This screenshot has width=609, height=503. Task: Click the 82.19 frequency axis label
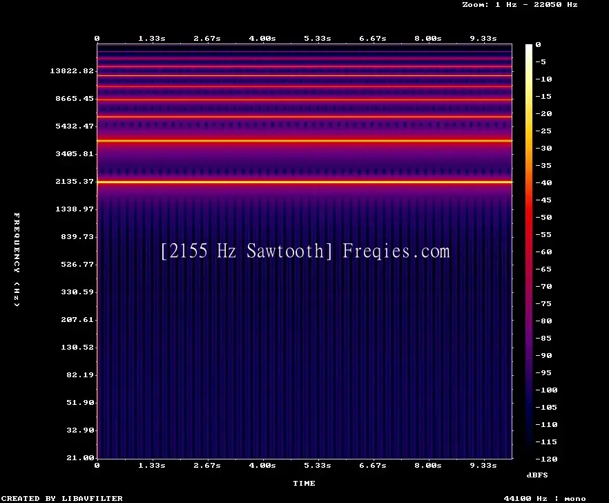pyautogui.click(x=80, y=374)
